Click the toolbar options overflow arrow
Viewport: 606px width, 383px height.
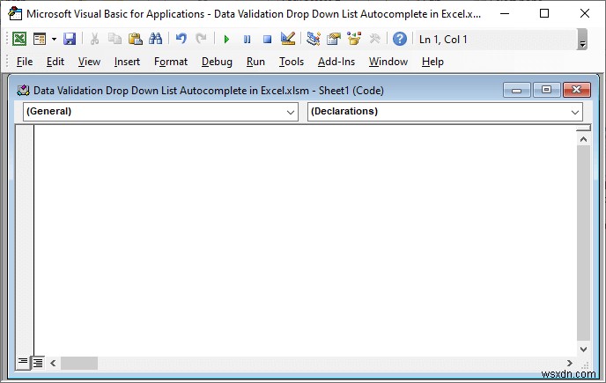point(582,39)
